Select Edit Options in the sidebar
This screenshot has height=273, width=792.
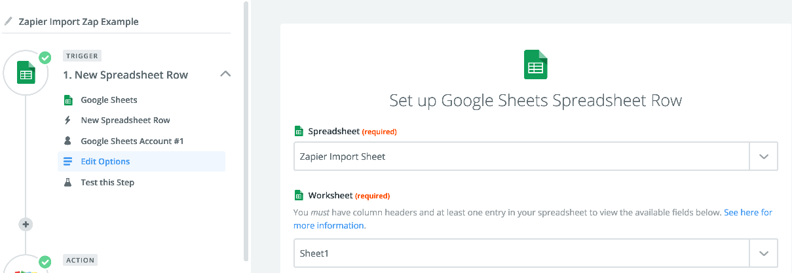141,162
